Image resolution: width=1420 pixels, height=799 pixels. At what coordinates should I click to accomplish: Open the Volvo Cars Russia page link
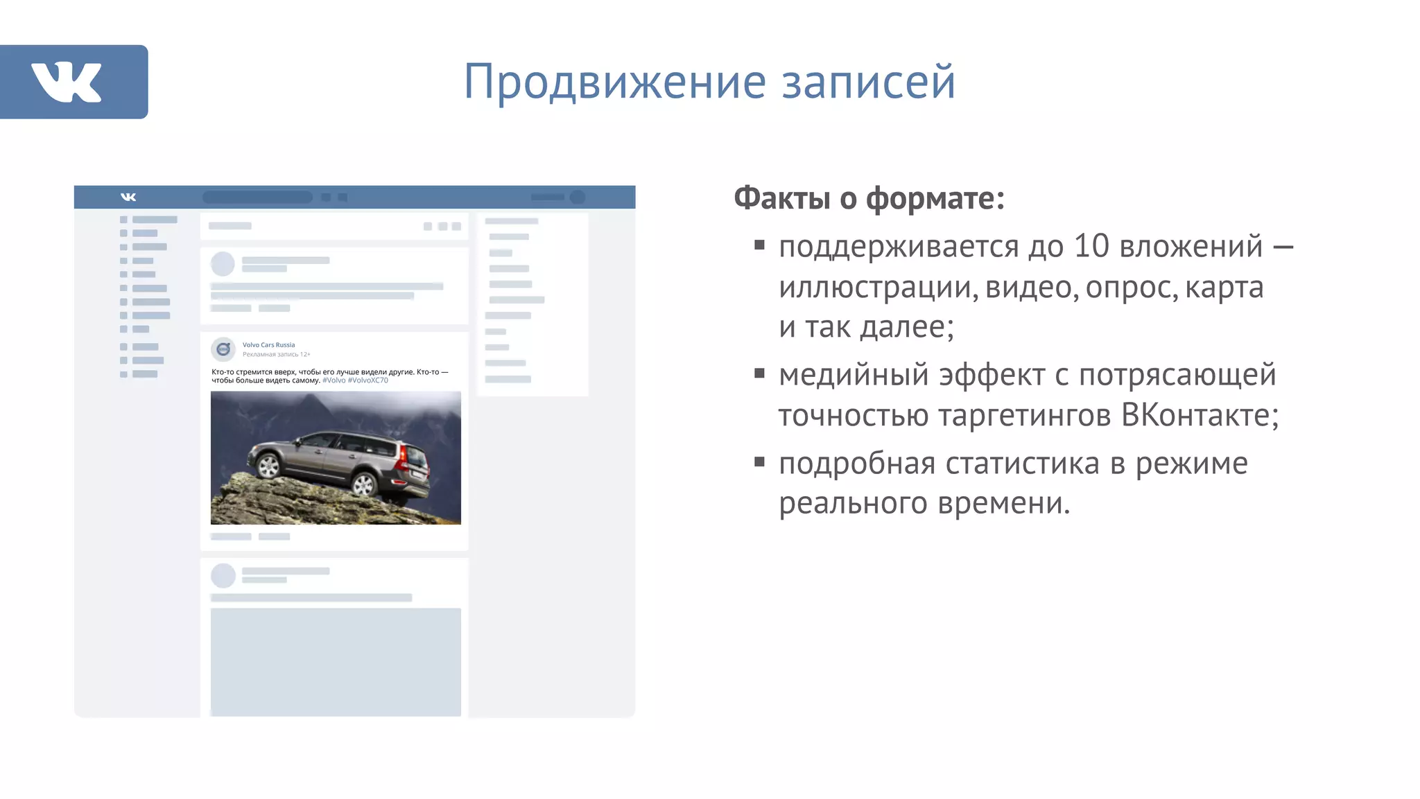point(268,344)
